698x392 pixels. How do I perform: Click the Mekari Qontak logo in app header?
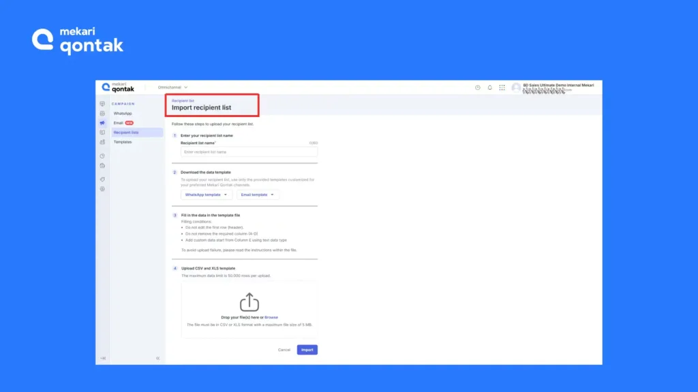click(119, 87)
